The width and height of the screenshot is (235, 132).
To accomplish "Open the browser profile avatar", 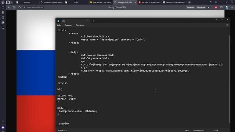I will point(3,3).
